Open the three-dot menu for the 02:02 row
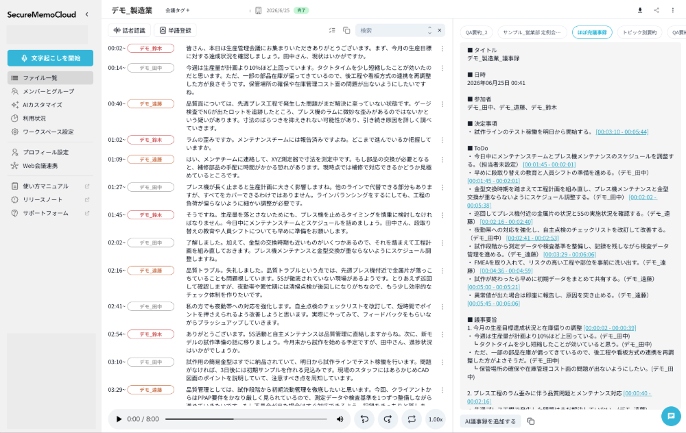The height and width of the screenshot is (433, 686). (442, 243)
